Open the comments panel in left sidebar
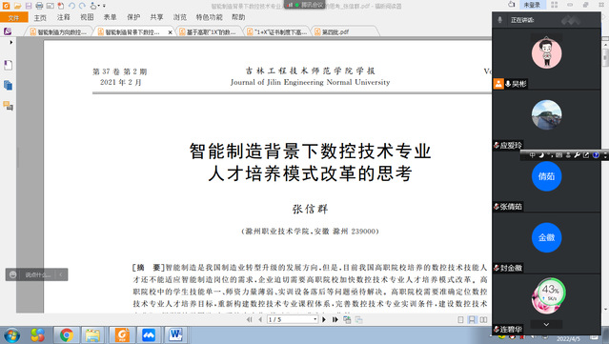Screen dimensions: 609x344 (x=9, y=106)
